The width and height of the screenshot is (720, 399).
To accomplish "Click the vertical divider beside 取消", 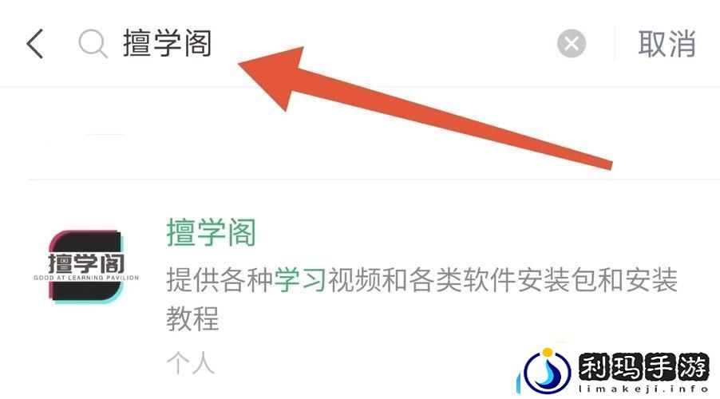I will click(615, 44).
